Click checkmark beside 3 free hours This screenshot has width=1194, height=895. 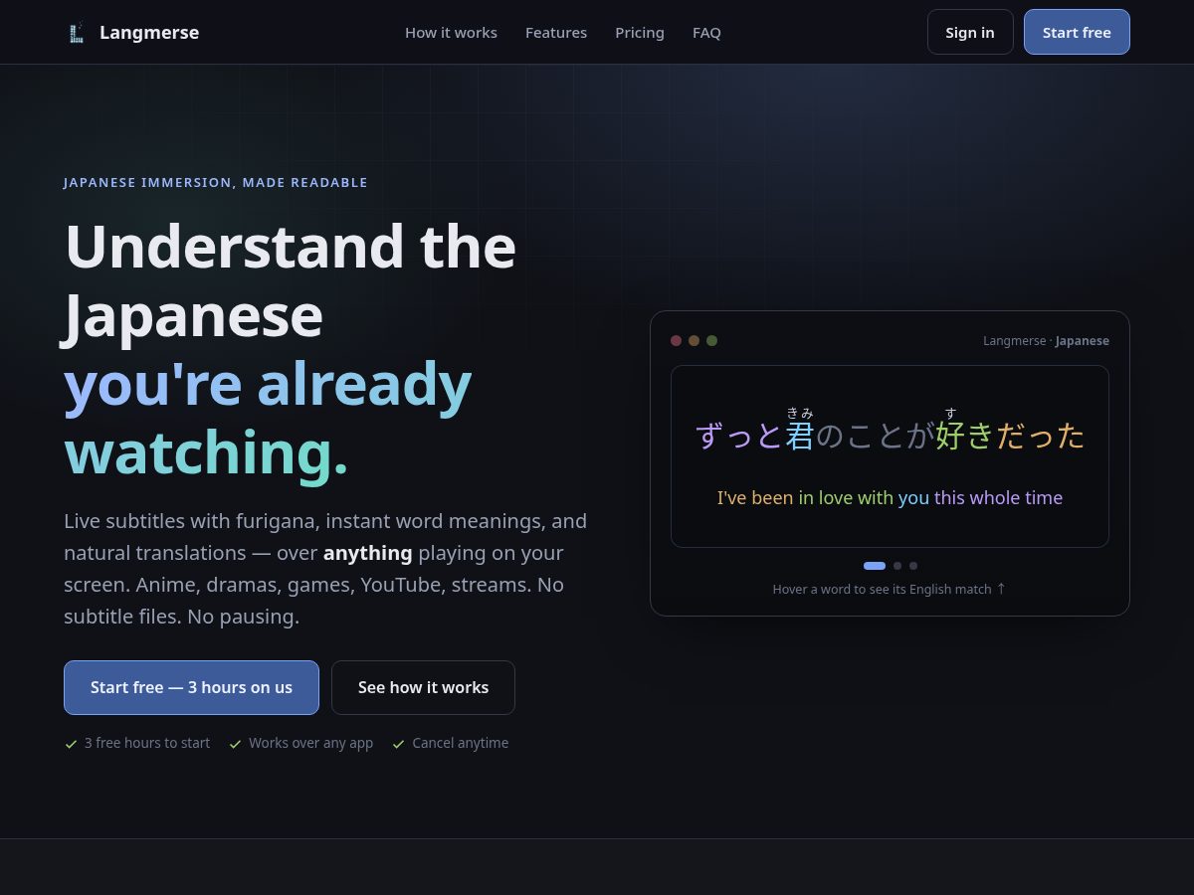click(71, 744)
